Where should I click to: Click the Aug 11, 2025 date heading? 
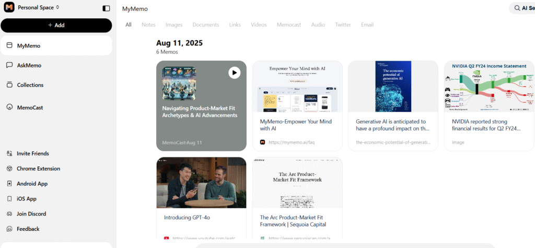(180, 43)
